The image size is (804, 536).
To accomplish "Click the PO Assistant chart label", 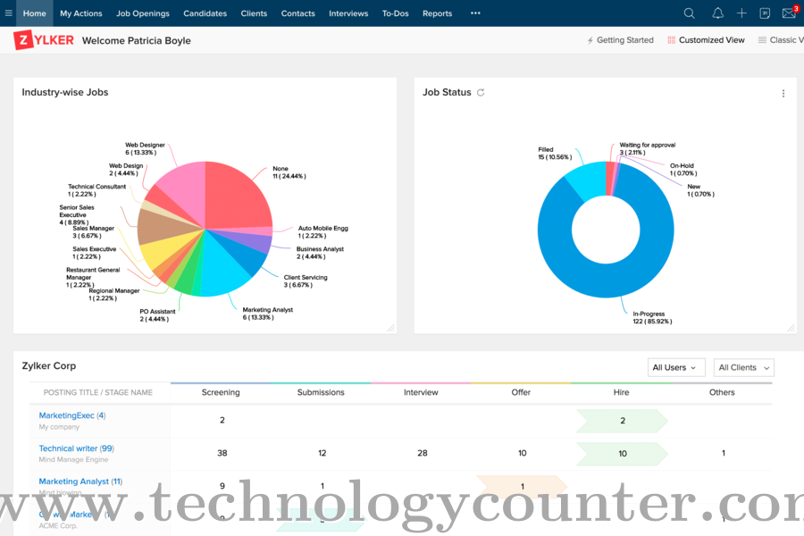I will click(157, 315).
